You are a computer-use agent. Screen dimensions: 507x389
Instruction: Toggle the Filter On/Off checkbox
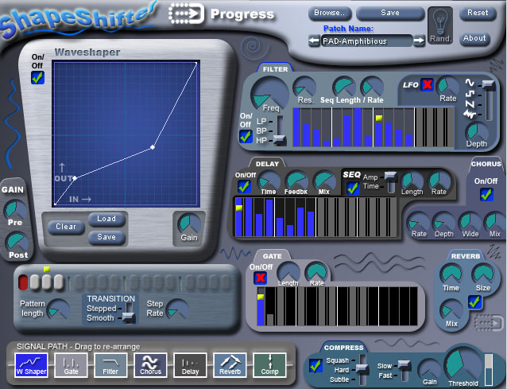(x=246, y=137)
